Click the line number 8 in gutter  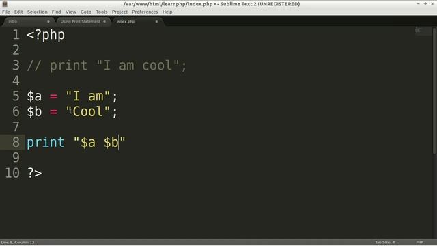(16, 142)
